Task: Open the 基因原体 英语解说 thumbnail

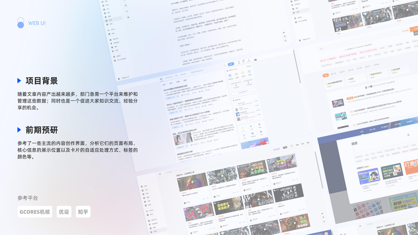Action: [x=228, y=205]
